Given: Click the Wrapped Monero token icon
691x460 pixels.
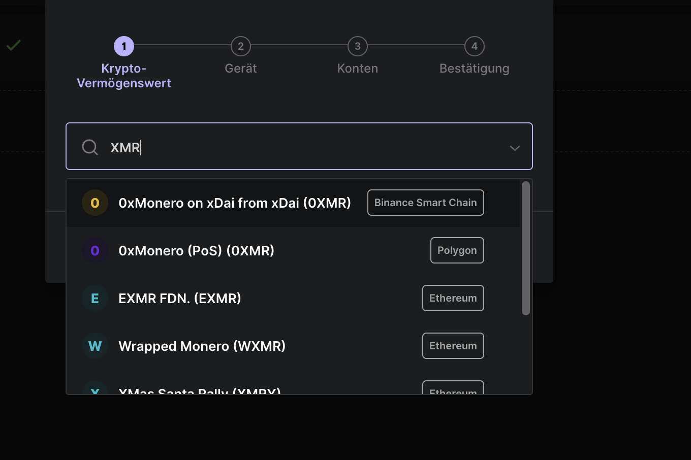Looking at the screenshot, I should (95, 346).
